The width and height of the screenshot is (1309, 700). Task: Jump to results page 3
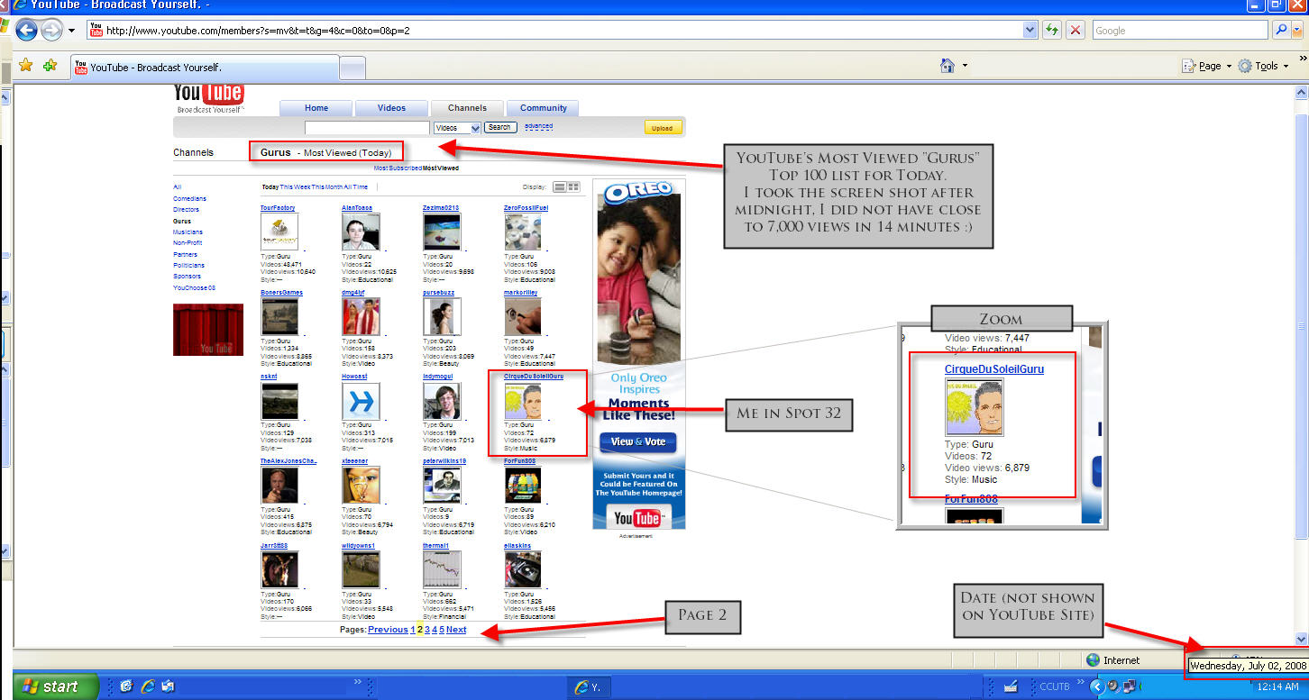[x=427, y=630]
